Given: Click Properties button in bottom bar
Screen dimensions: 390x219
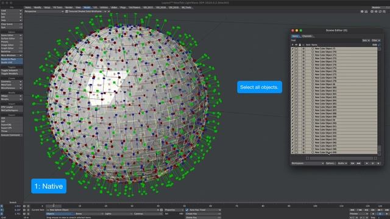Looking at the screenshot, I should (174, 210).
